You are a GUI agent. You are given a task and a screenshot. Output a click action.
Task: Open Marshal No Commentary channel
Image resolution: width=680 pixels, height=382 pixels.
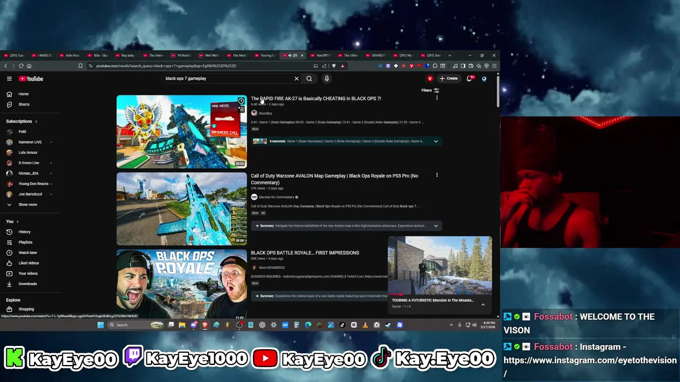[276, 197]
